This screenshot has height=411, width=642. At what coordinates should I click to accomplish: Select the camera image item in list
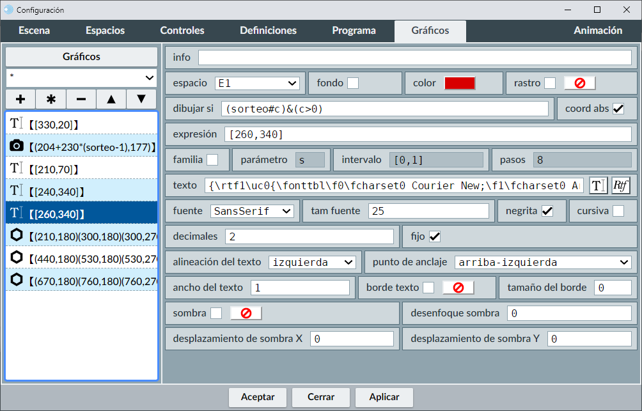[x=81, y=146]
